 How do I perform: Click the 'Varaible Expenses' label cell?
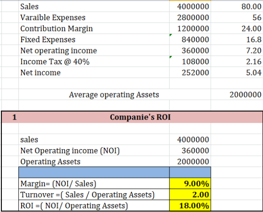(94, 17)
